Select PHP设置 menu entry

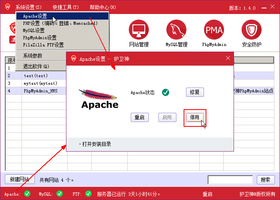point(62,23)
